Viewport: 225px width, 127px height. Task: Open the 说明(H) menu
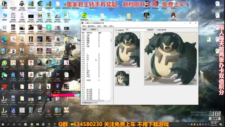pos(99,26)
